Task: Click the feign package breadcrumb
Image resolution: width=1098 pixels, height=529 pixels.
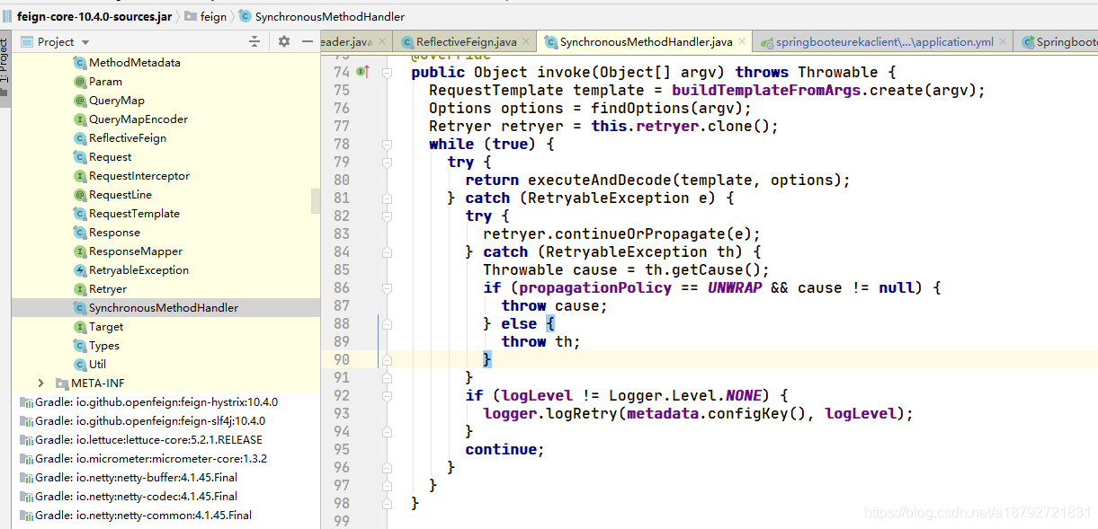Action: (214, 16)
